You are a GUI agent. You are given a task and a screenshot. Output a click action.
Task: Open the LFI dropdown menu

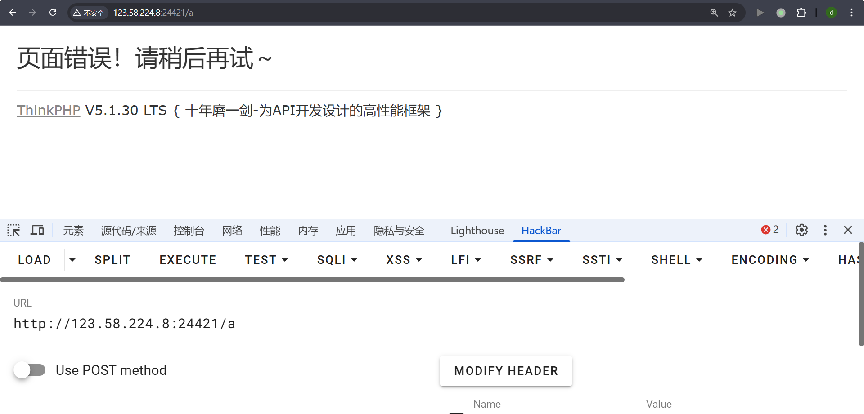click(x=466, y=260)
